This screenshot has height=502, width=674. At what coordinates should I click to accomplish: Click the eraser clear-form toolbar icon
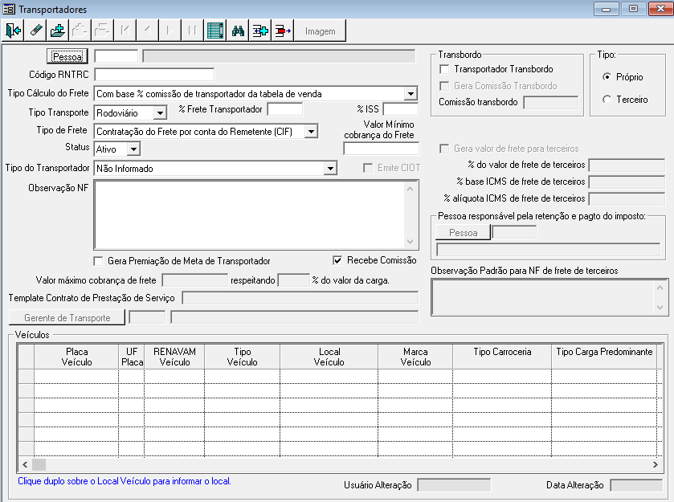point(35,31)
